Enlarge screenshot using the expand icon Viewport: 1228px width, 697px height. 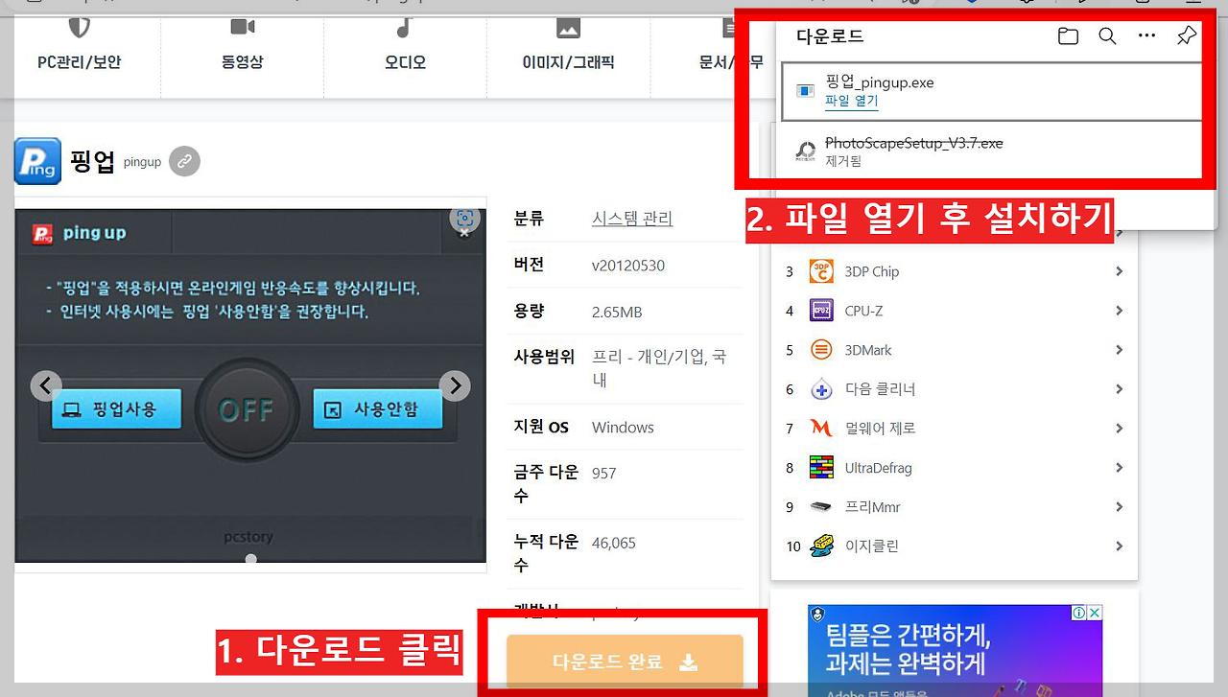(x=464, y=221)
